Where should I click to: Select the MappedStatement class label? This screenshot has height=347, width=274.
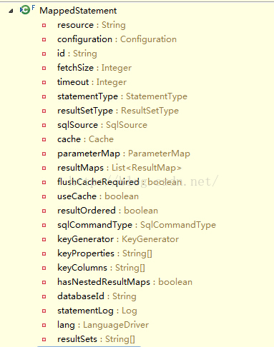pyautogui.click(x=78, y=11)
